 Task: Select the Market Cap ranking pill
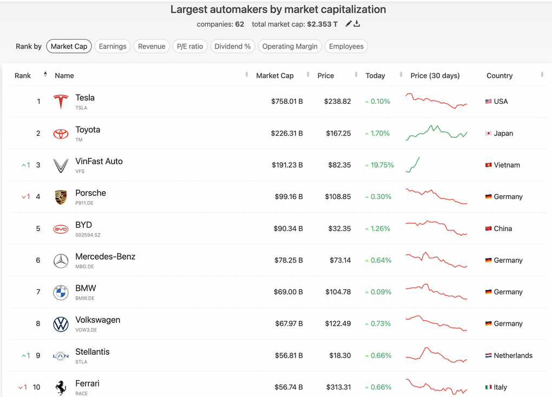pos(69,47)
